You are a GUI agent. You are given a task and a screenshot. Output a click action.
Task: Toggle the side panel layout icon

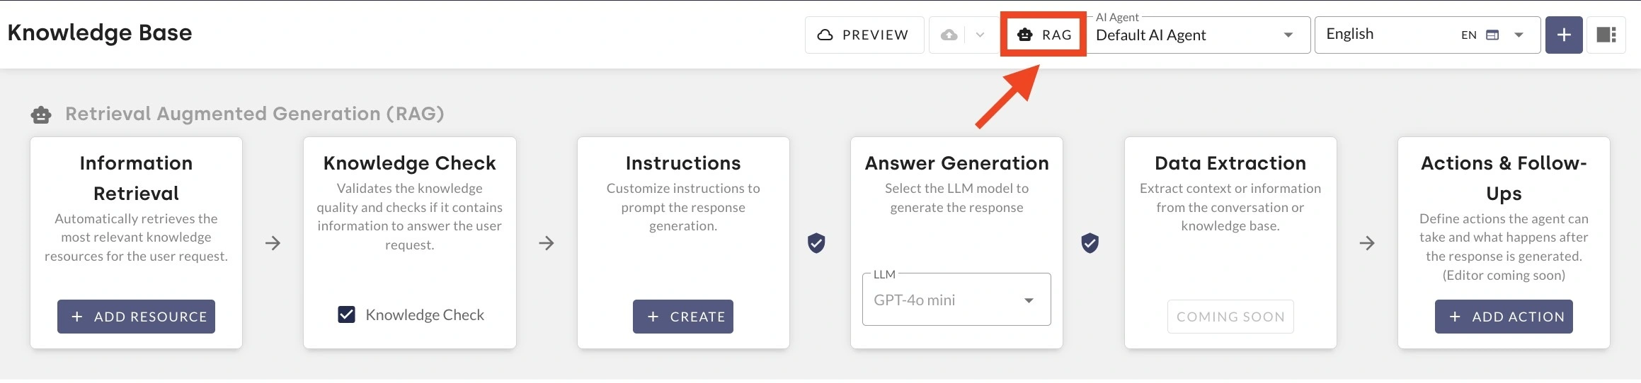coord(1606,35)
